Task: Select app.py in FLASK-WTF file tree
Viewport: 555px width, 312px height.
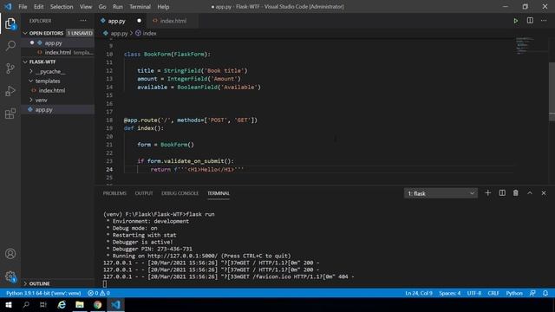Action: 57,110
